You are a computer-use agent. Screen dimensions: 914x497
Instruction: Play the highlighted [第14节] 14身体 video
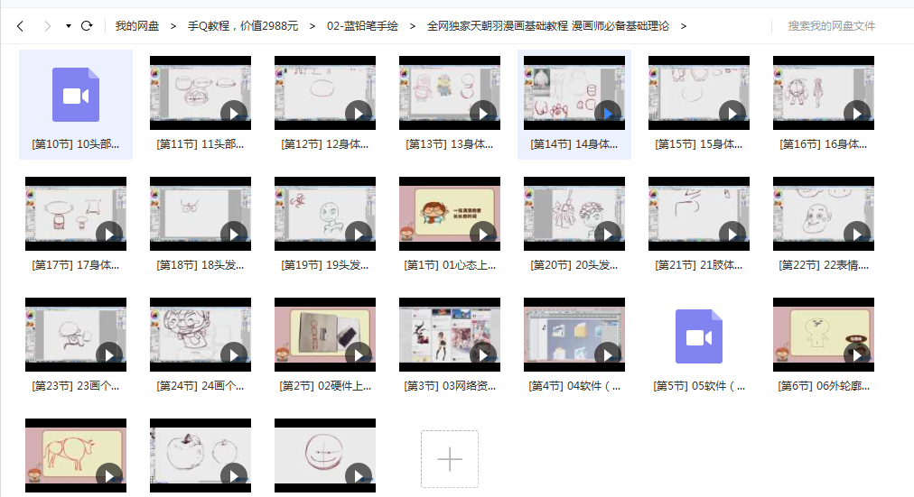point(608,114)
